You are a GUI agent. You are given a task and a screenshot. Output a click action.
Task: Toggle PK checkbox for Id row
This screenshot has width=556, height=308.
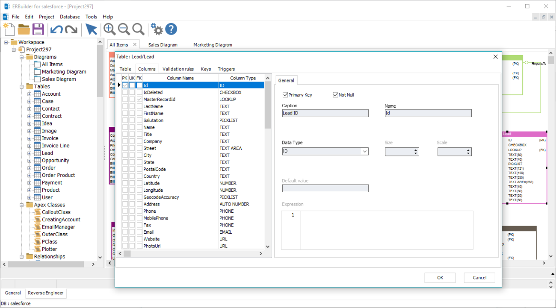click(x=125, y=85)
